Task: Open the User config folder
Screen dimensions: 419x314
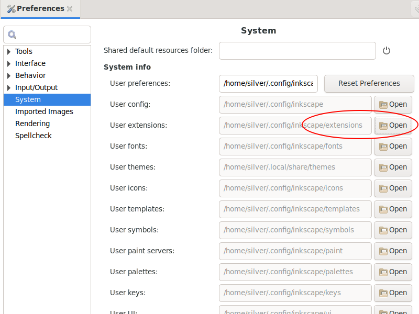Action: [393, 104]
